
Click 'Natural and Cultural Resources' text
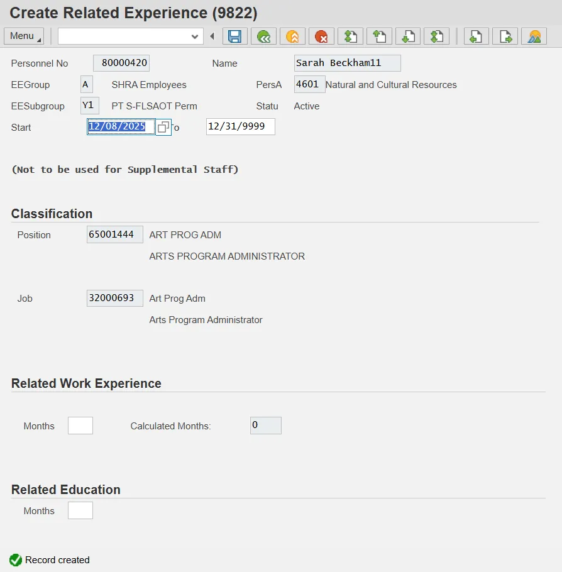(391, 85)
